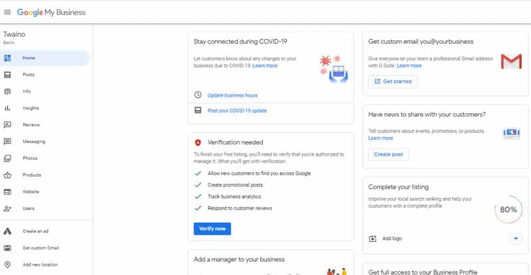Open the hamburger main menu

point(7,12)
